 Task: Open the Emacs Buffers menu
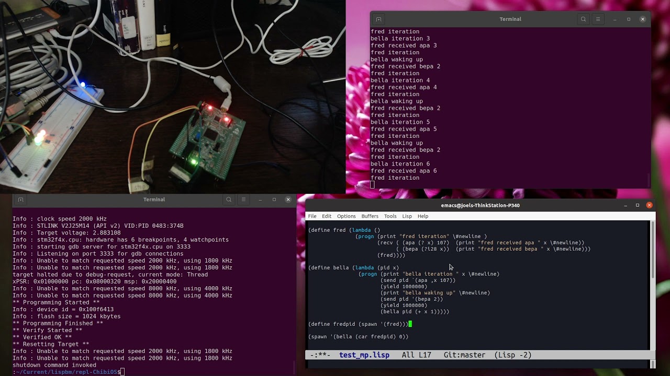click(370, 216)
